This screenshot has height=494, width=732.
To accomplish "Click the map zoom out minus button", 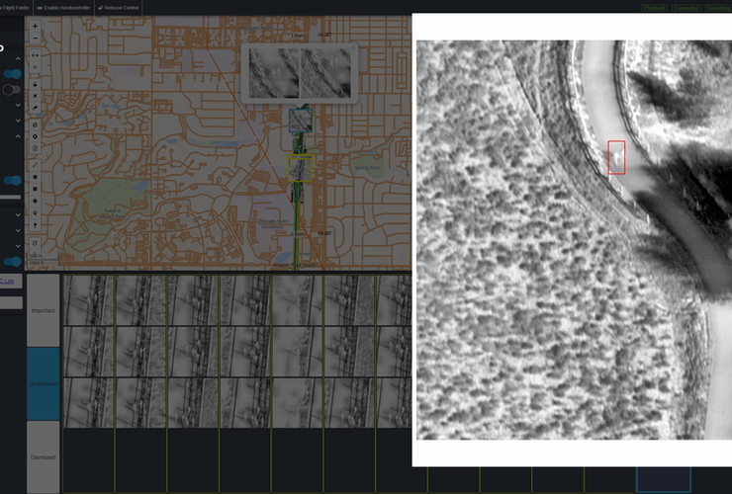I will pos(36,39).
